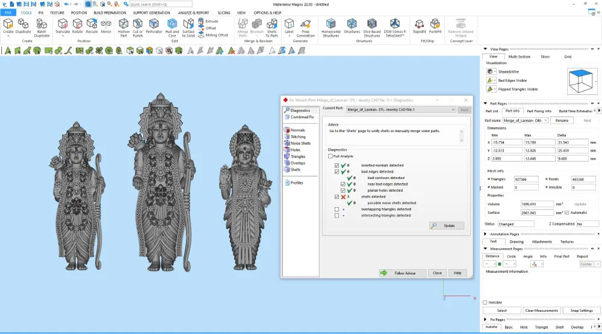
Task: Toggle the near bad edges detected checkbox
Action: (343, 184)
